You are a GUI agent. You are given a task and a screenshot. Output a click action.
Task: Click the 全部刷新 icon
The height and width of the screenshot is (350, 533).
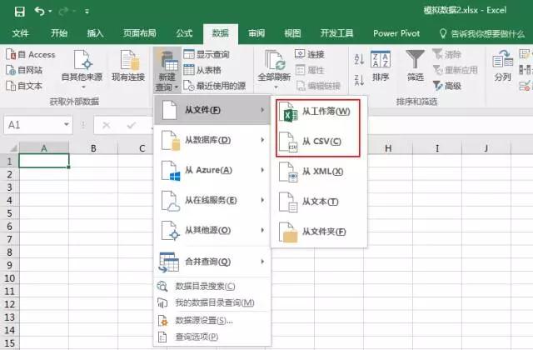274,62
